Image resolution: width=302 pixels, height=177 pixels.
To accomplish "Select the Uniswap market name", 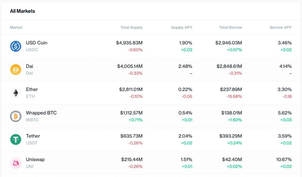I will (x=35, y=159).
